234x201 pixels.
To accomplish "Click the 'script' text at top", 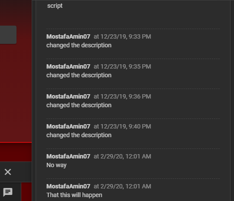I will (55, 6).
